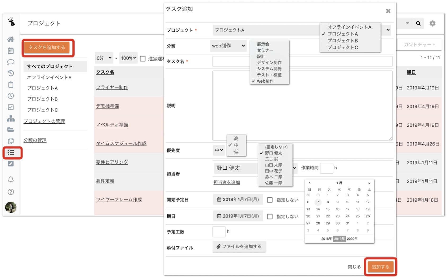Open the 100% progress dropdown

128,58
